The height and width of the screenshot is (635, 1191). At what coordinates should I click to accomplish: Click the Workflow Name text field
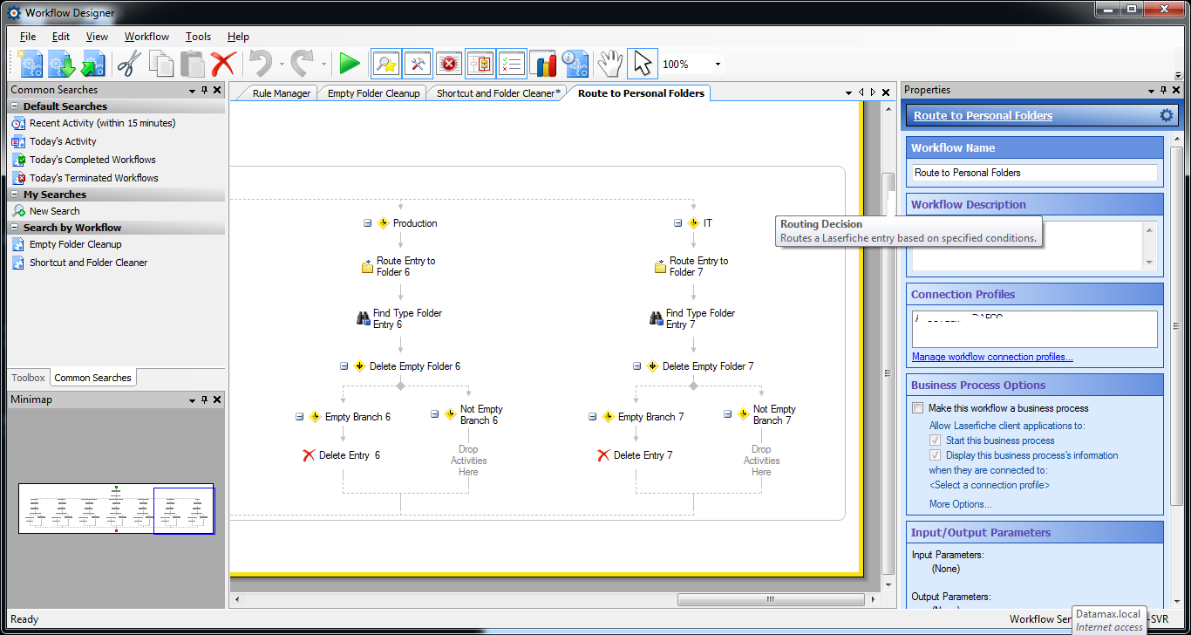[x=1034, y=173]
